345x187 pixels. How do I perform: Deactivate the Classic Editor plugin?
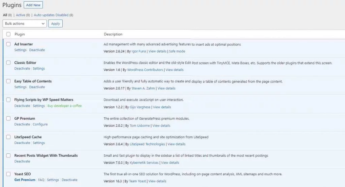22,68
